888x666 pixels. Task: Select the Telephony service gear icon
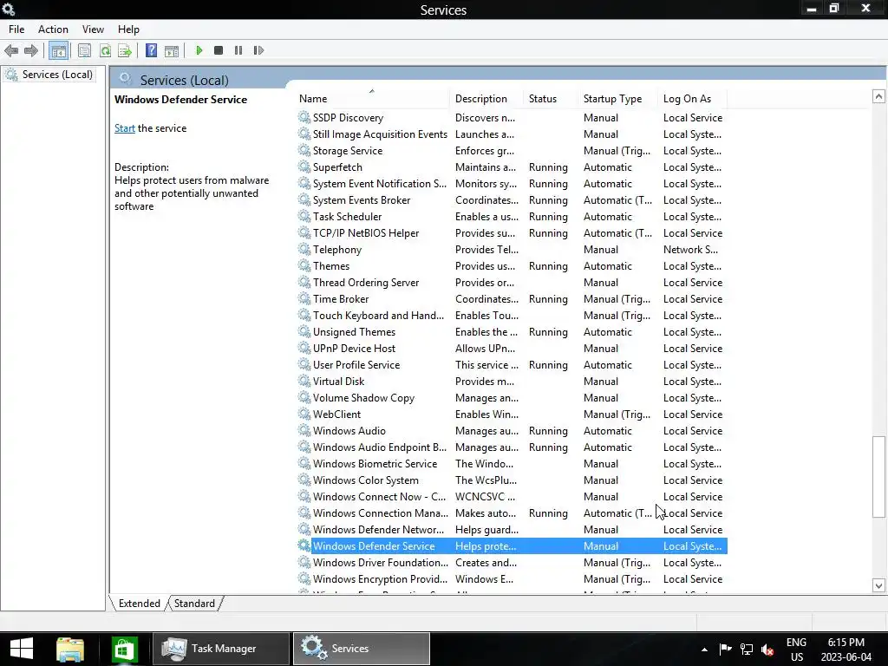tap(304, 250)
